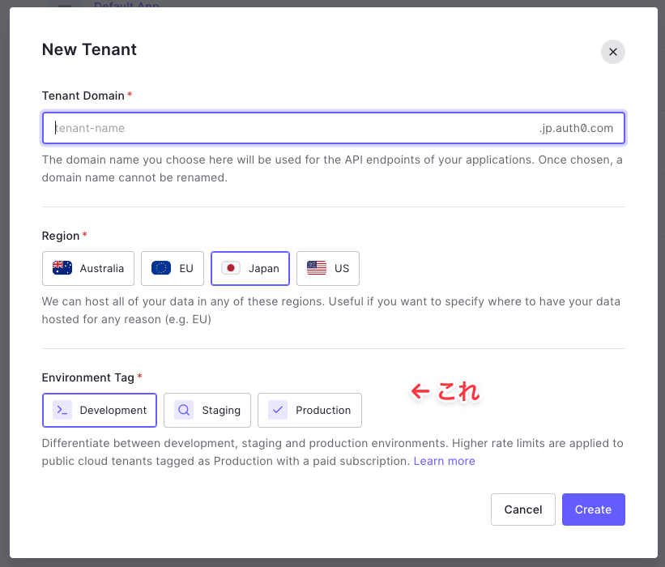Viewport: 665px width, 567px height.
Task: Choose the Development environment tag label
Action: pyautogui.click(x=113, y=410)
